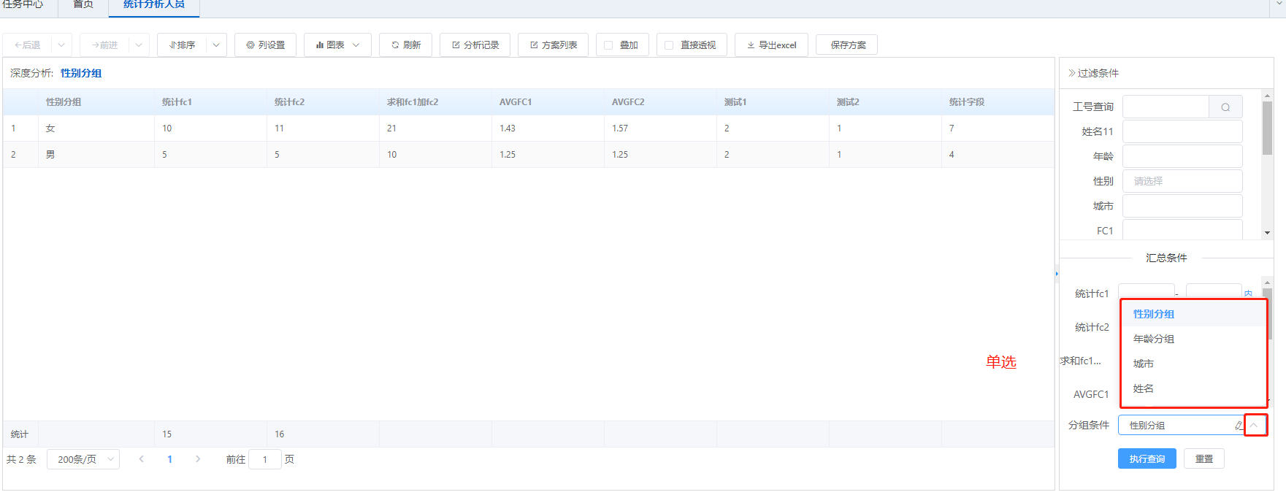Click the search icon beside 工号查询
Viewport: 1286px width, 503px height.
(x=1225, y=107)
